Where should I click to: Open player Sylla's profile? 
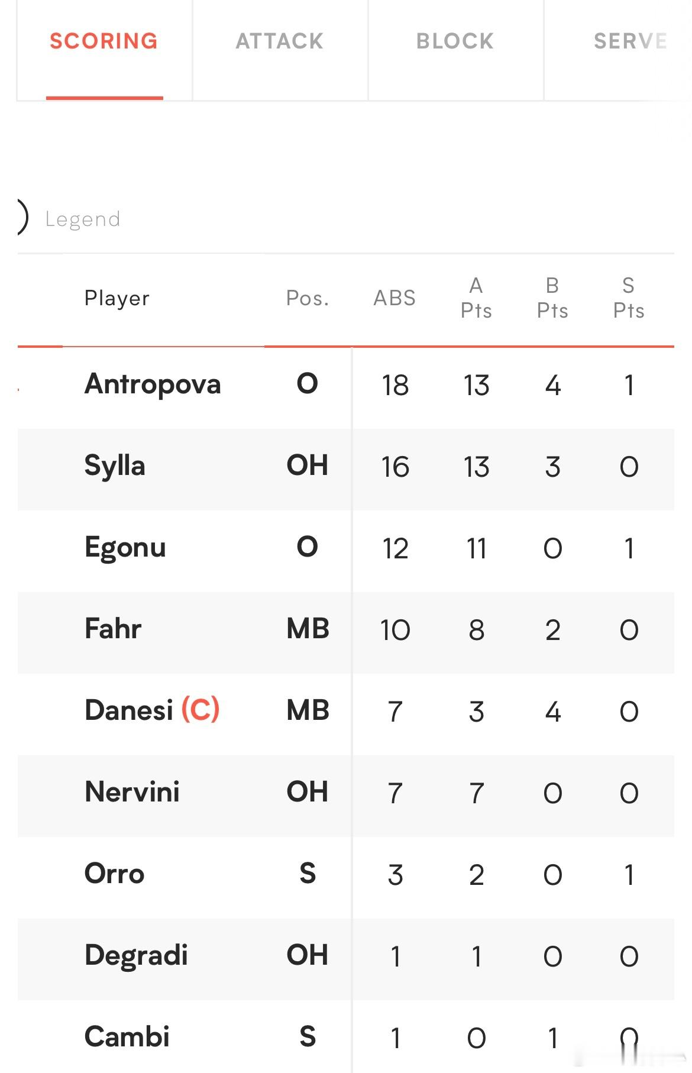click(x=115, y=466)
